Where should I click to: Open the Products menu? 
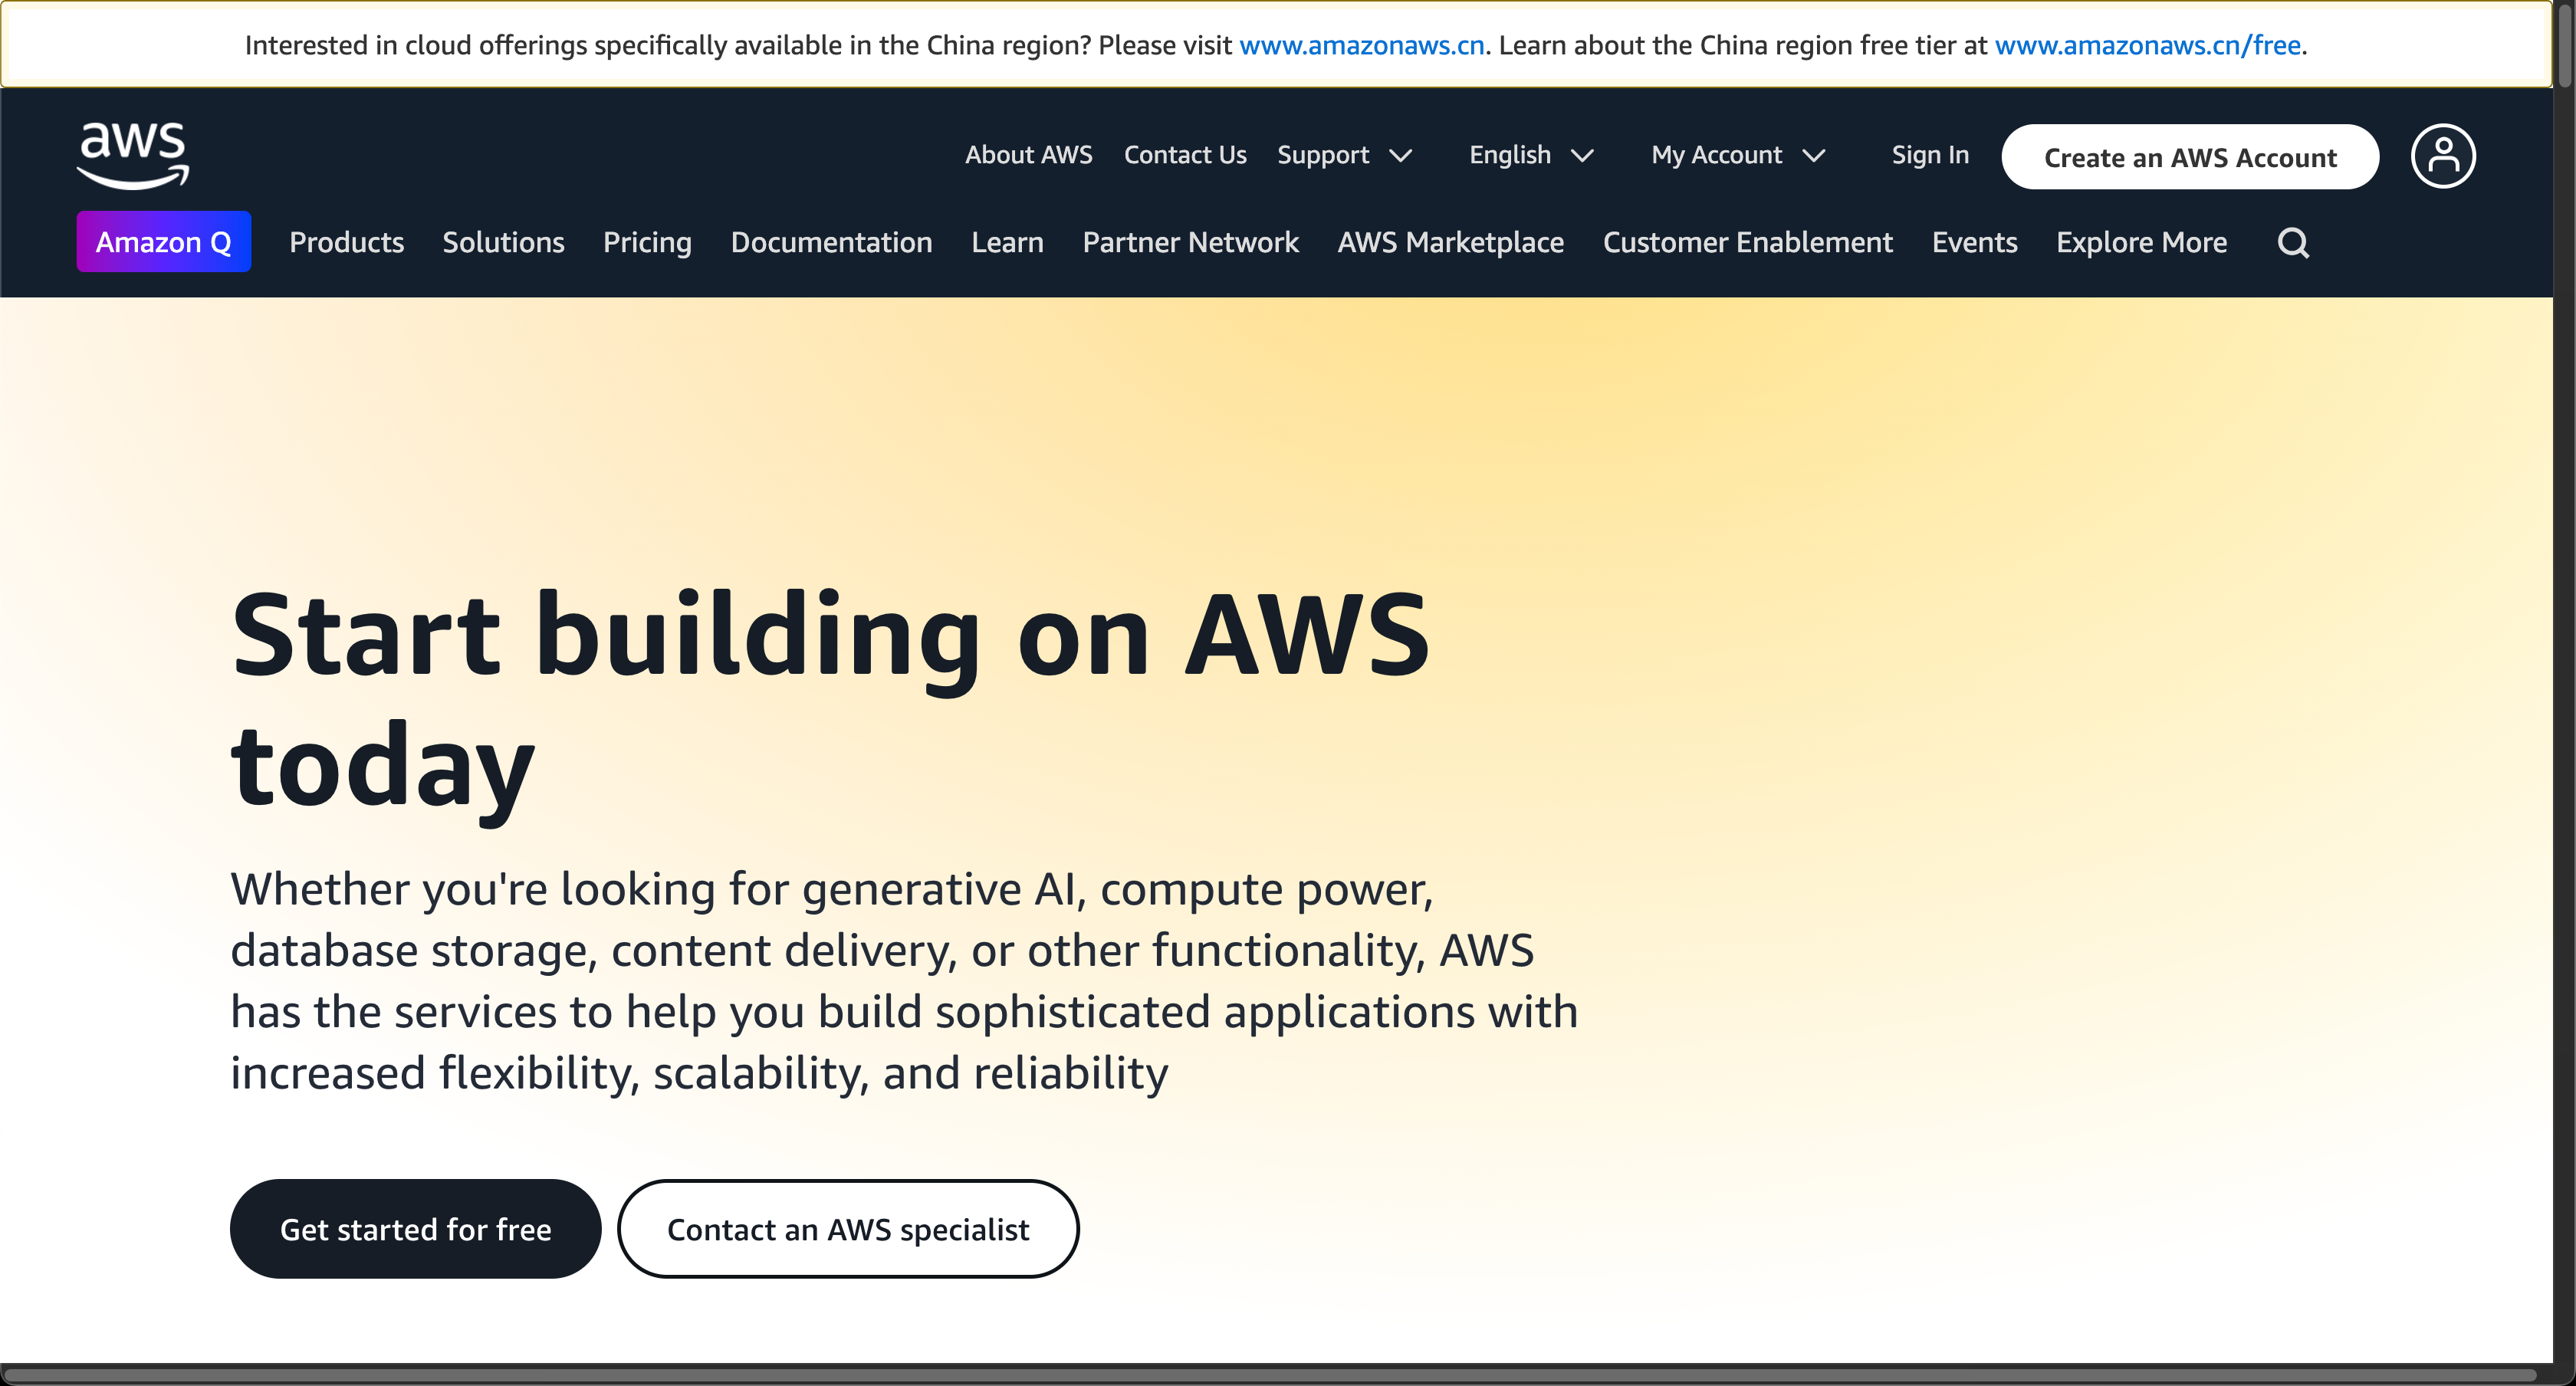click(x=346, y=242)
